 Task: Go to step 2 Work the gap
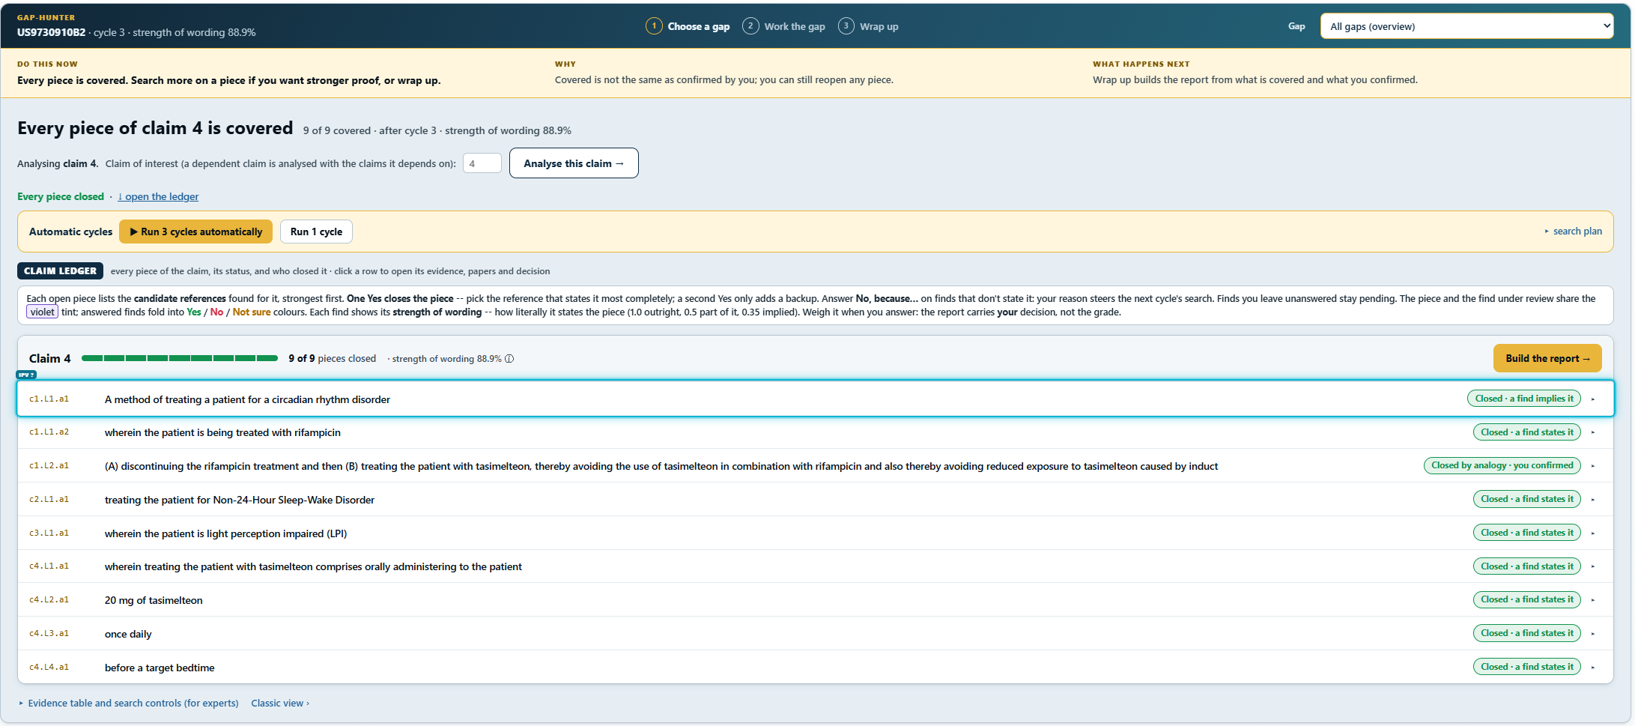tap(783, 26)
